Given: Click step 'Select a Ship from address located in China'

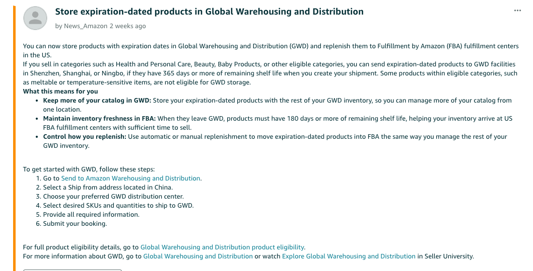Looking at the screenshot, I should pyautogui.click(x=108, y=188).
